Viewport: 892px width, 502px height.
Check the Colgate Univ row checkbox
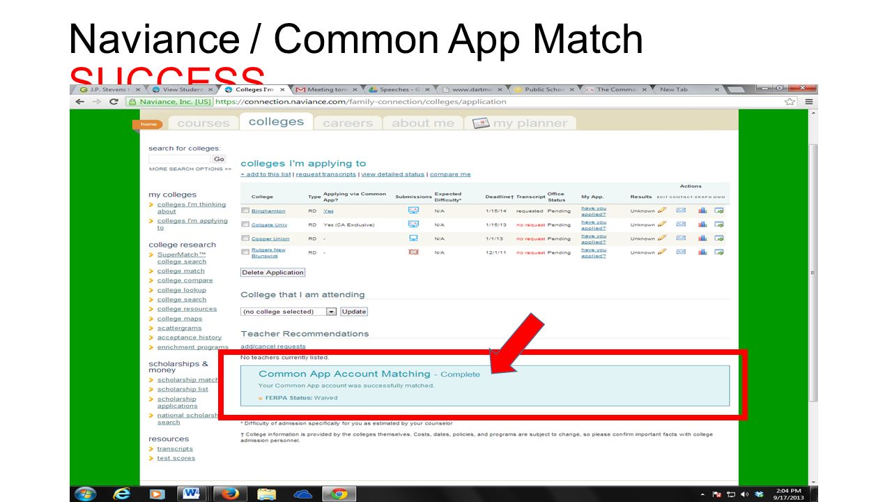point(245,225)
